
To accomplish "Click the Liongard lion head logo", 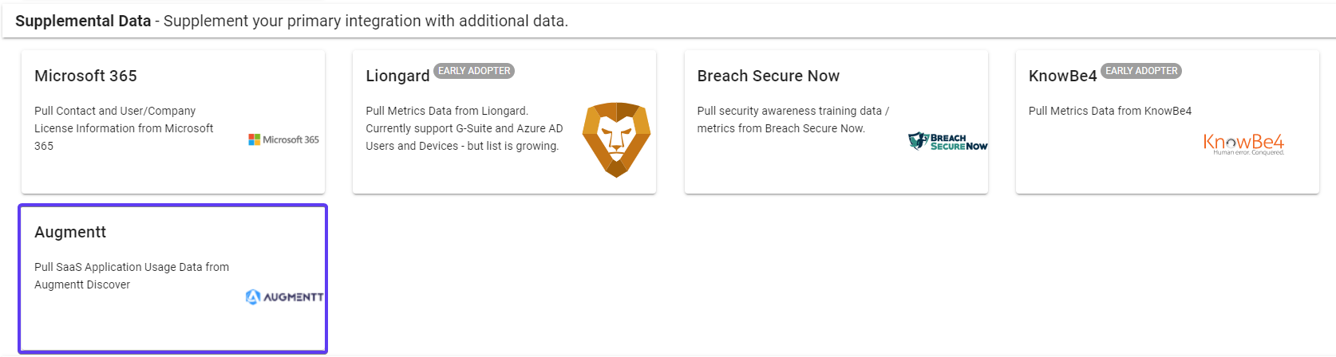I will tap(616, 139).
